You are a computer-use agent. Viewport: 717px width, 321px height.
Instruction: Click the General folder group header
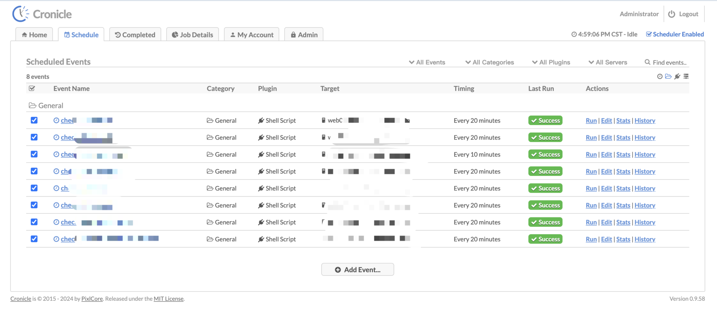pos(46,105)
